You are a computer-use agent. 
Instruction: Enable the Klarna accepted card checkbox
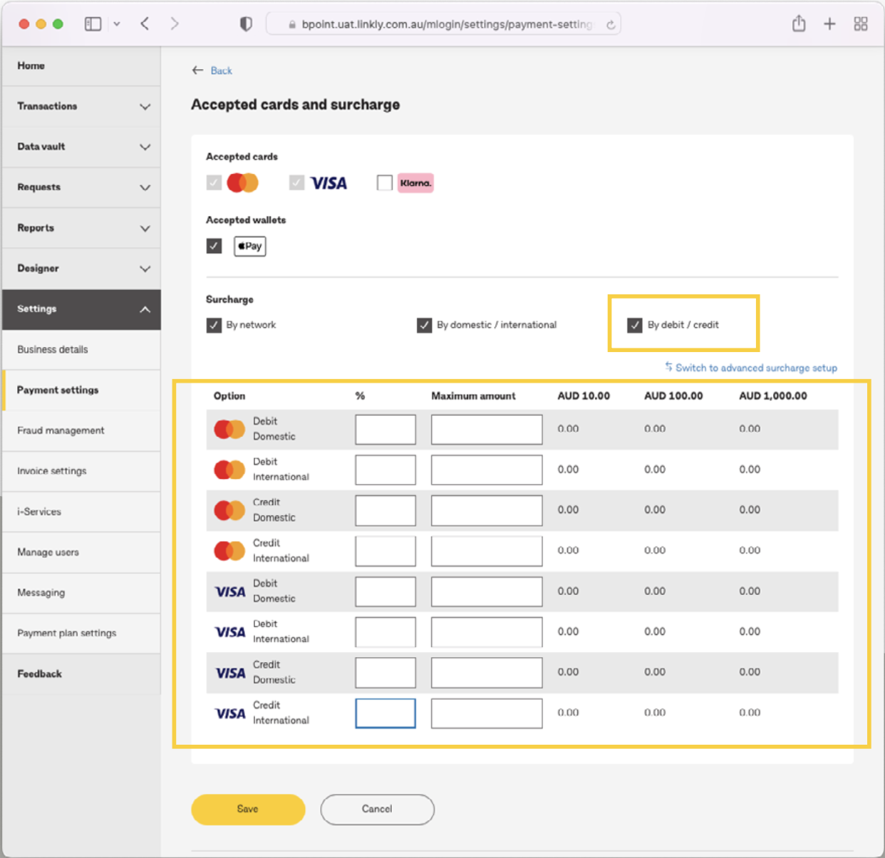(x=385, y=182)
